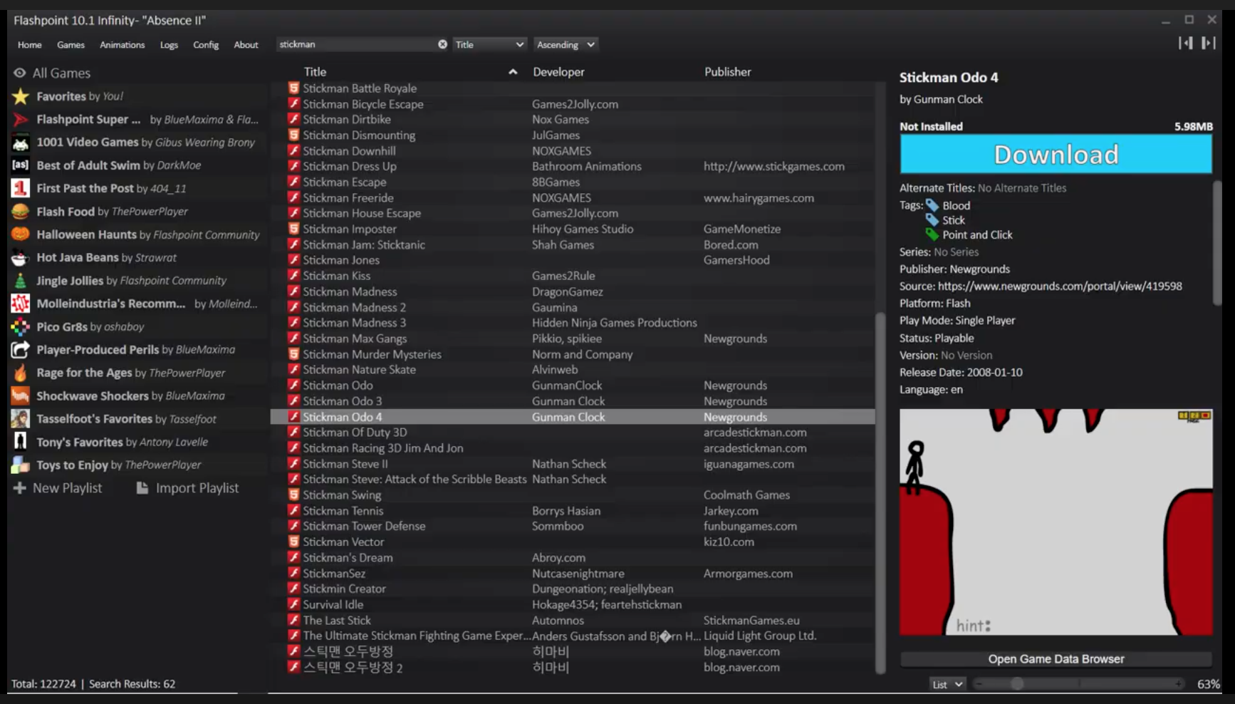Click the First Past the Post playlist icon
Screen dimensions: 1235x704
pos(21,188)
